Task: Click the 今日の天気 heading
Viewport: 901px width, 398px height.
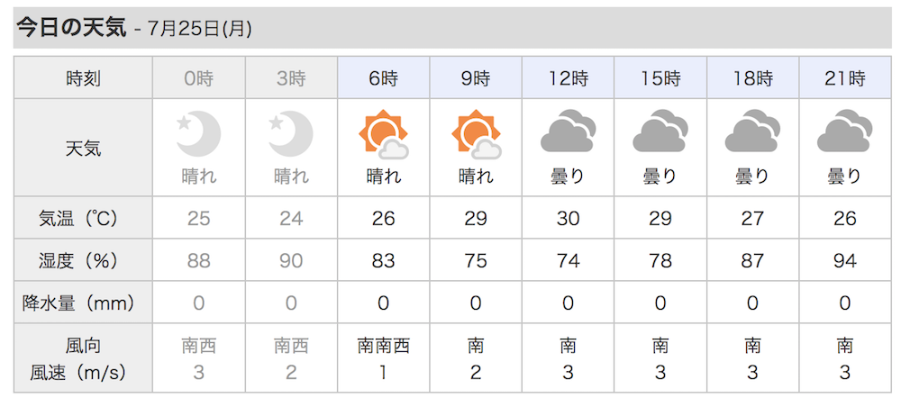Action: point(71,28)
